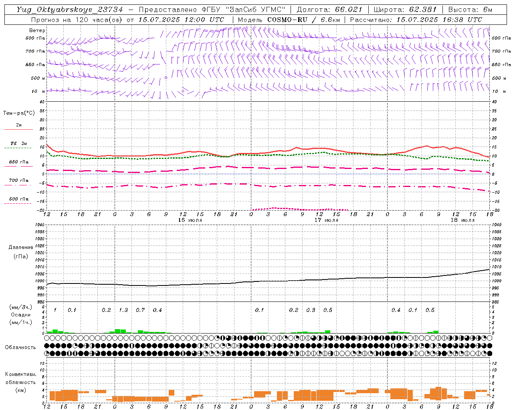
Task: Click the (мм/1ч.) unit label
Action: pyautogui.click(x=20, y=322)
